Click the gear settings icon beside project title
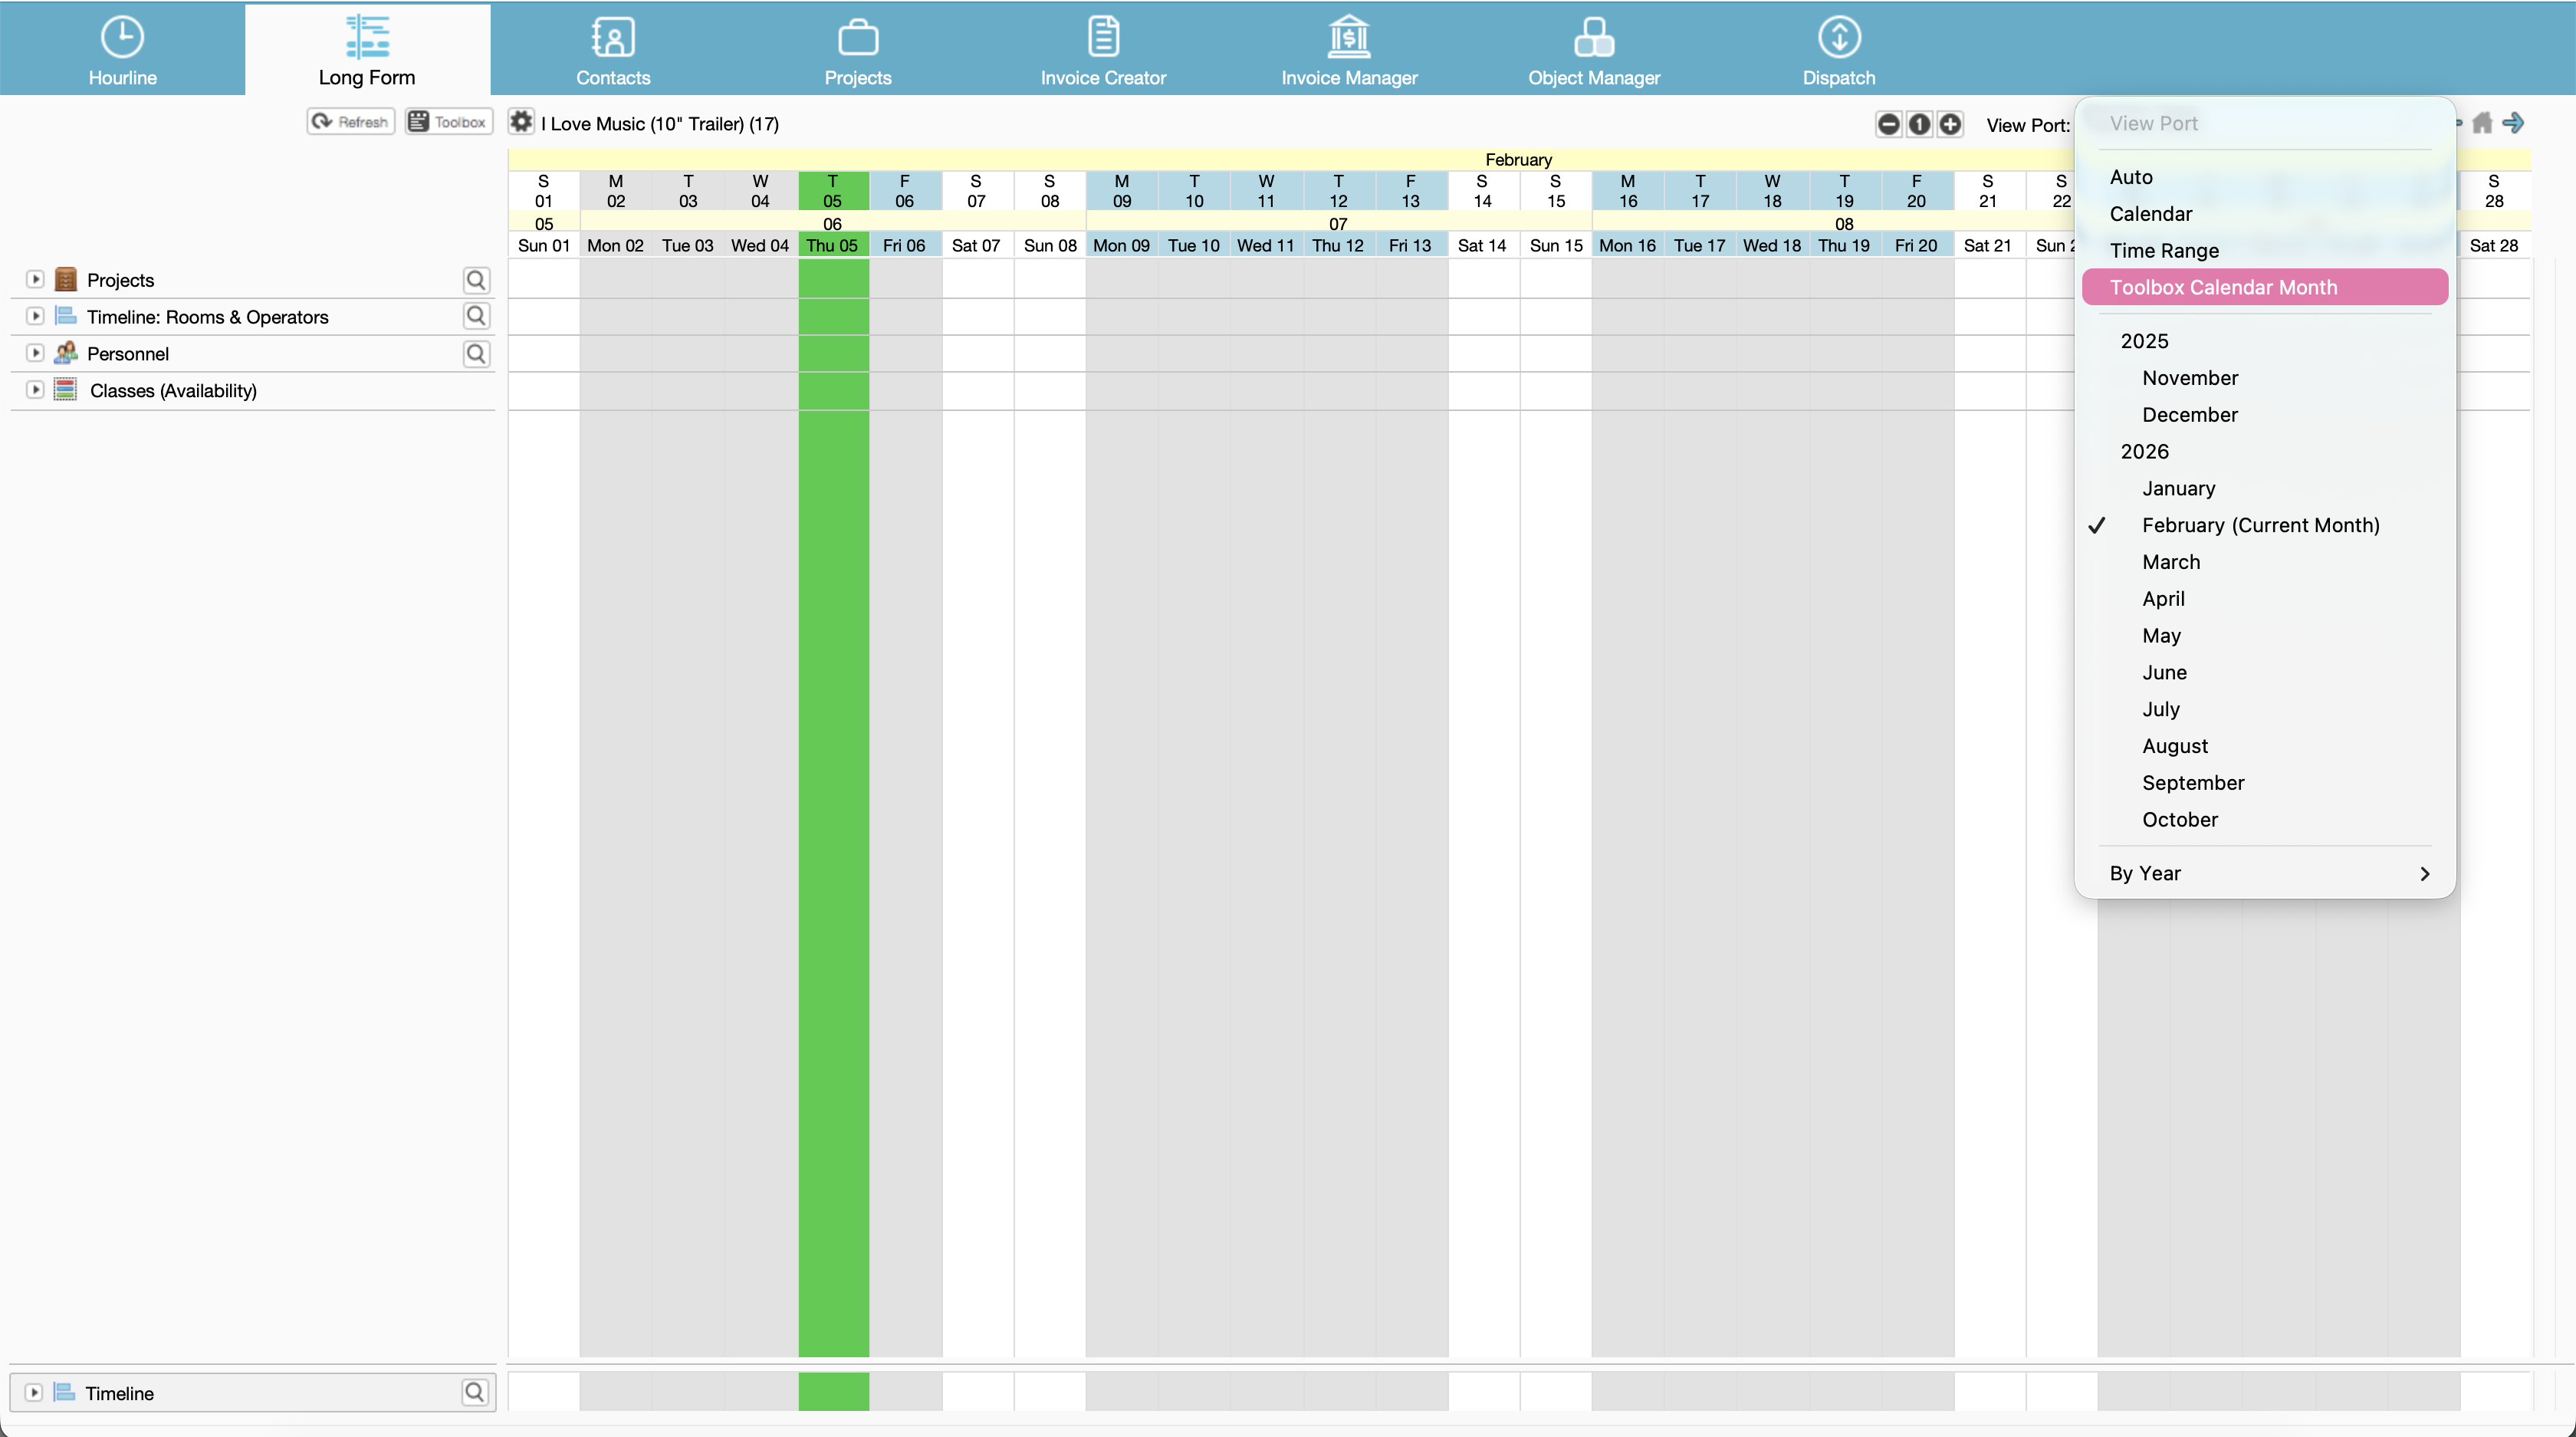Viewport: 2576px width, 1437px height. click(x=521, y=123)
